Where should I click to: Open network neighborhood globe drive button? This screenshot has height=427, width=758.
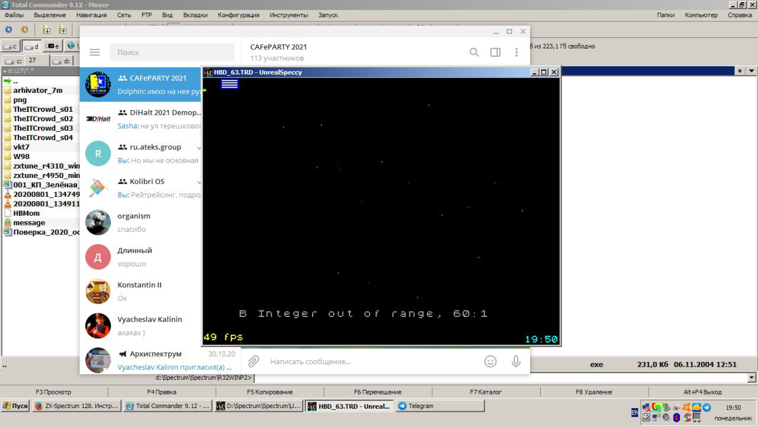coord(72,46)
